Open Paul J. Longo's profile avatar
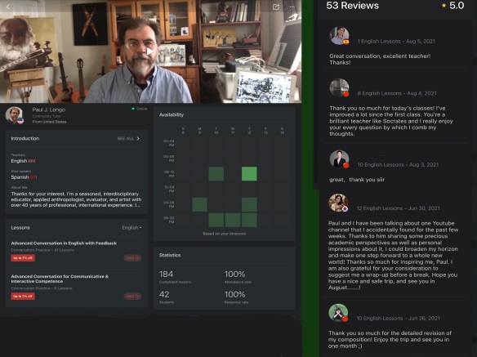Image resolution: width=477 pixels, height=357 pixels. [15, 115]
